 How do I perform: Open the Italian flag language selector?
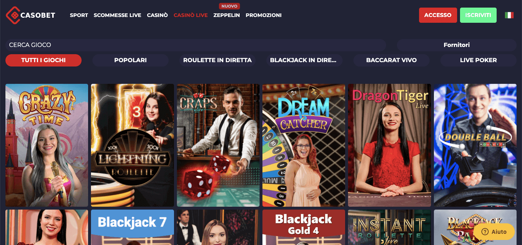coord(509,15)
